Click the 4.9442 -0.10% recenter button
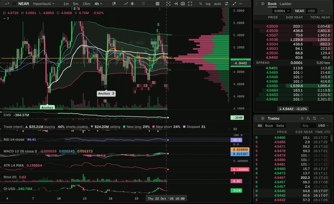This screenshot has width=334, height=204. 293,109
